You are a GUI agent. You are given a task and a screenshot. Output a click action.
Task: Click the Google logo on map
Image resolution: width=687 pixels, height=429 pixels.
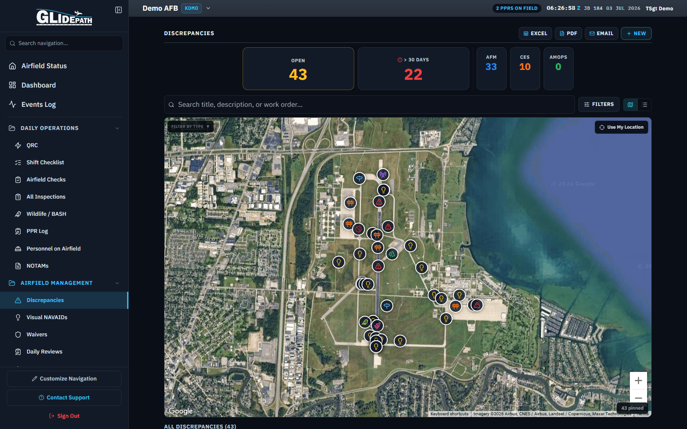pos(181,411)
